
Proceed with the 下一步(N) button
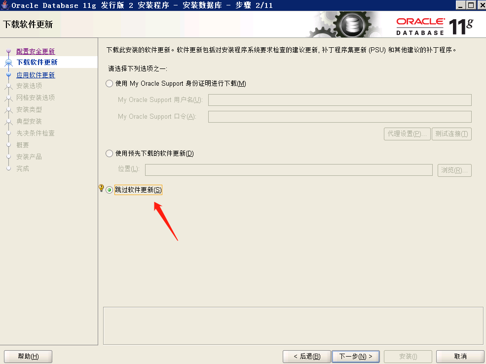click(356, 356)
